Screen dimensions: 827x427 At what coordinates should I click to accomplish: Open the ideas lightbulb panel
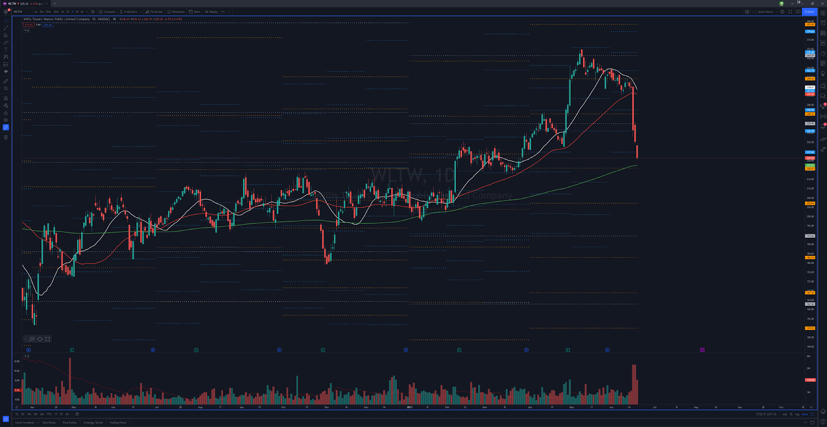pos(823,73)
